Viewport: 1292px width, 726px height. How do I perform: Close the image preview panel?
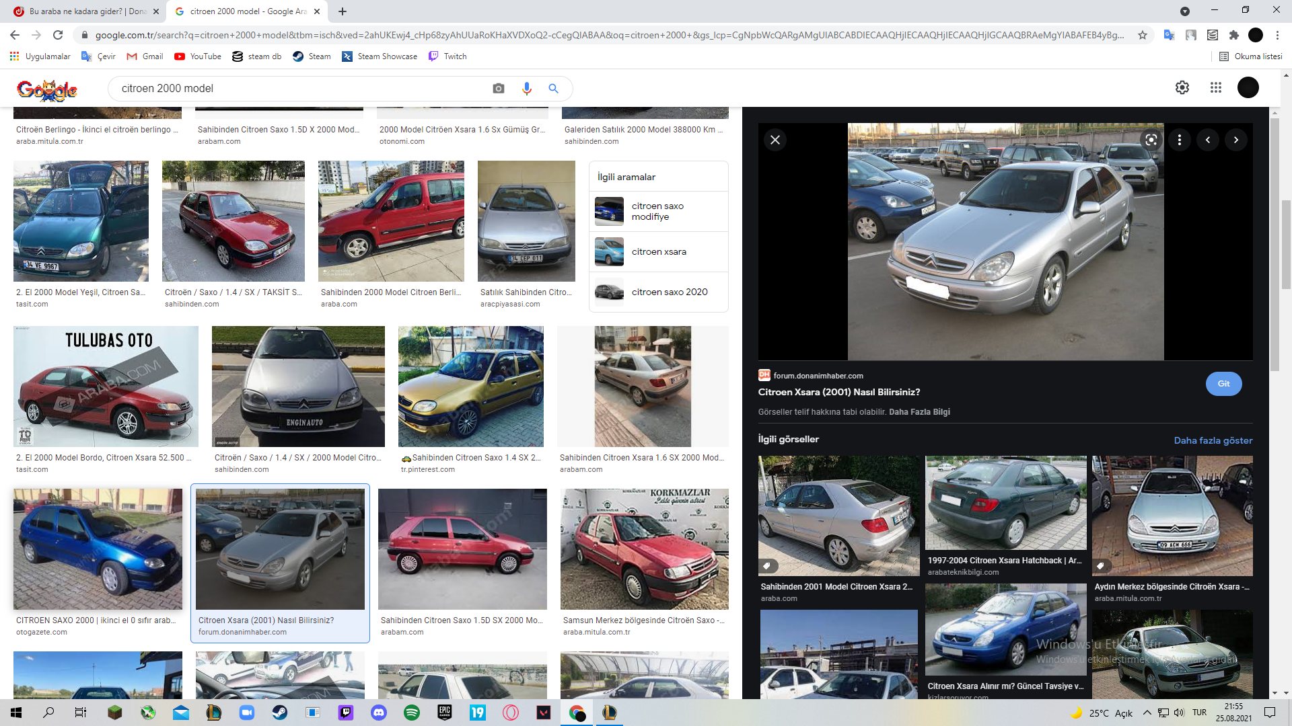pyautogui.click(x=775, y=140)
